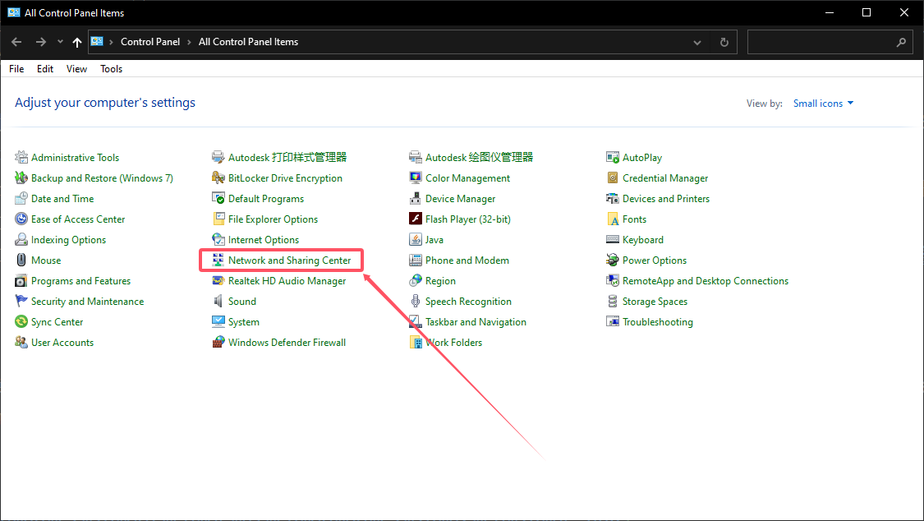The width and height of the screenshot is (924, 521).
Task: Click the Power Options icon
Action: pos(612,260)
